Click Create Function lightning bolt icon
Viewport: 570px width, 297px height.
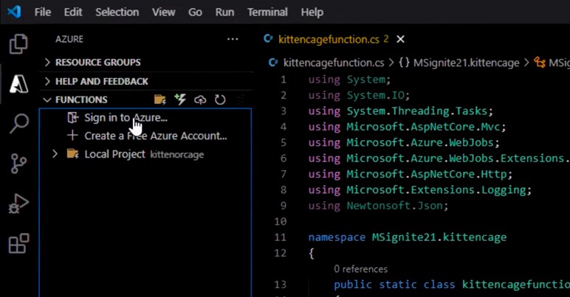pos(180,99)
